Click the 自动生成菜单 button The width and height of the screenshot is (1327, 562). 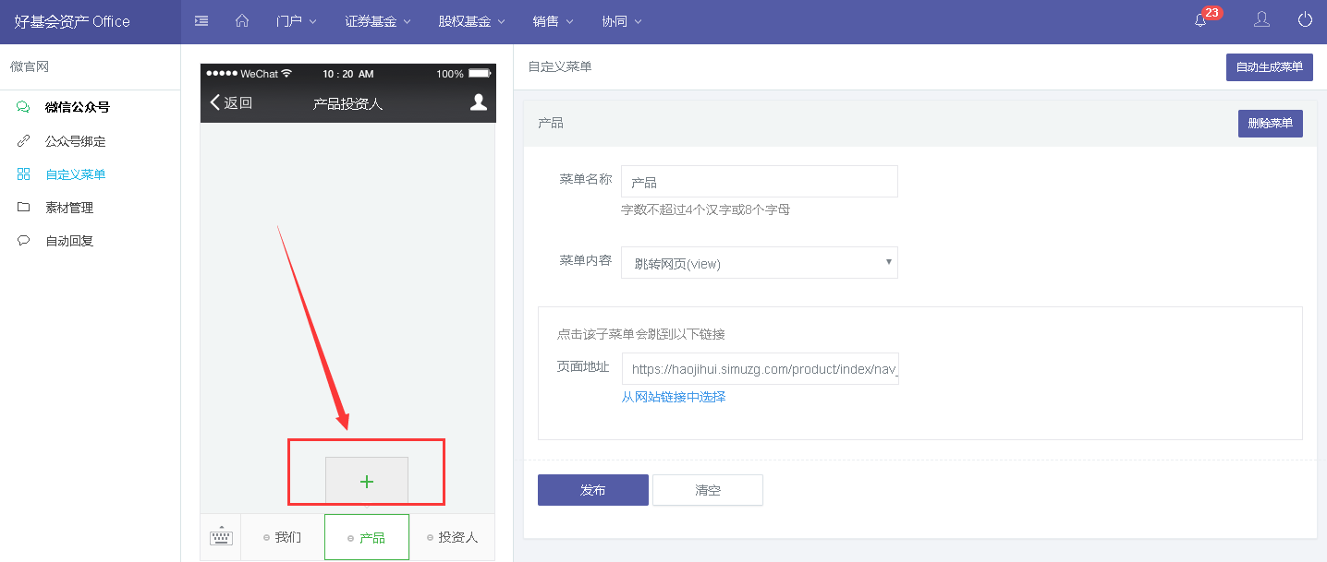click(1269, 66)
